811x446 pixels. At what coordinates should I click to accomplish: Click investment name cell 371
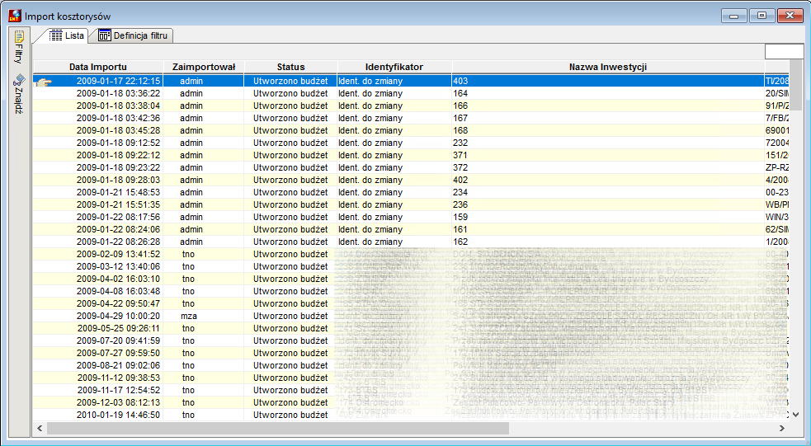point(608,156)
